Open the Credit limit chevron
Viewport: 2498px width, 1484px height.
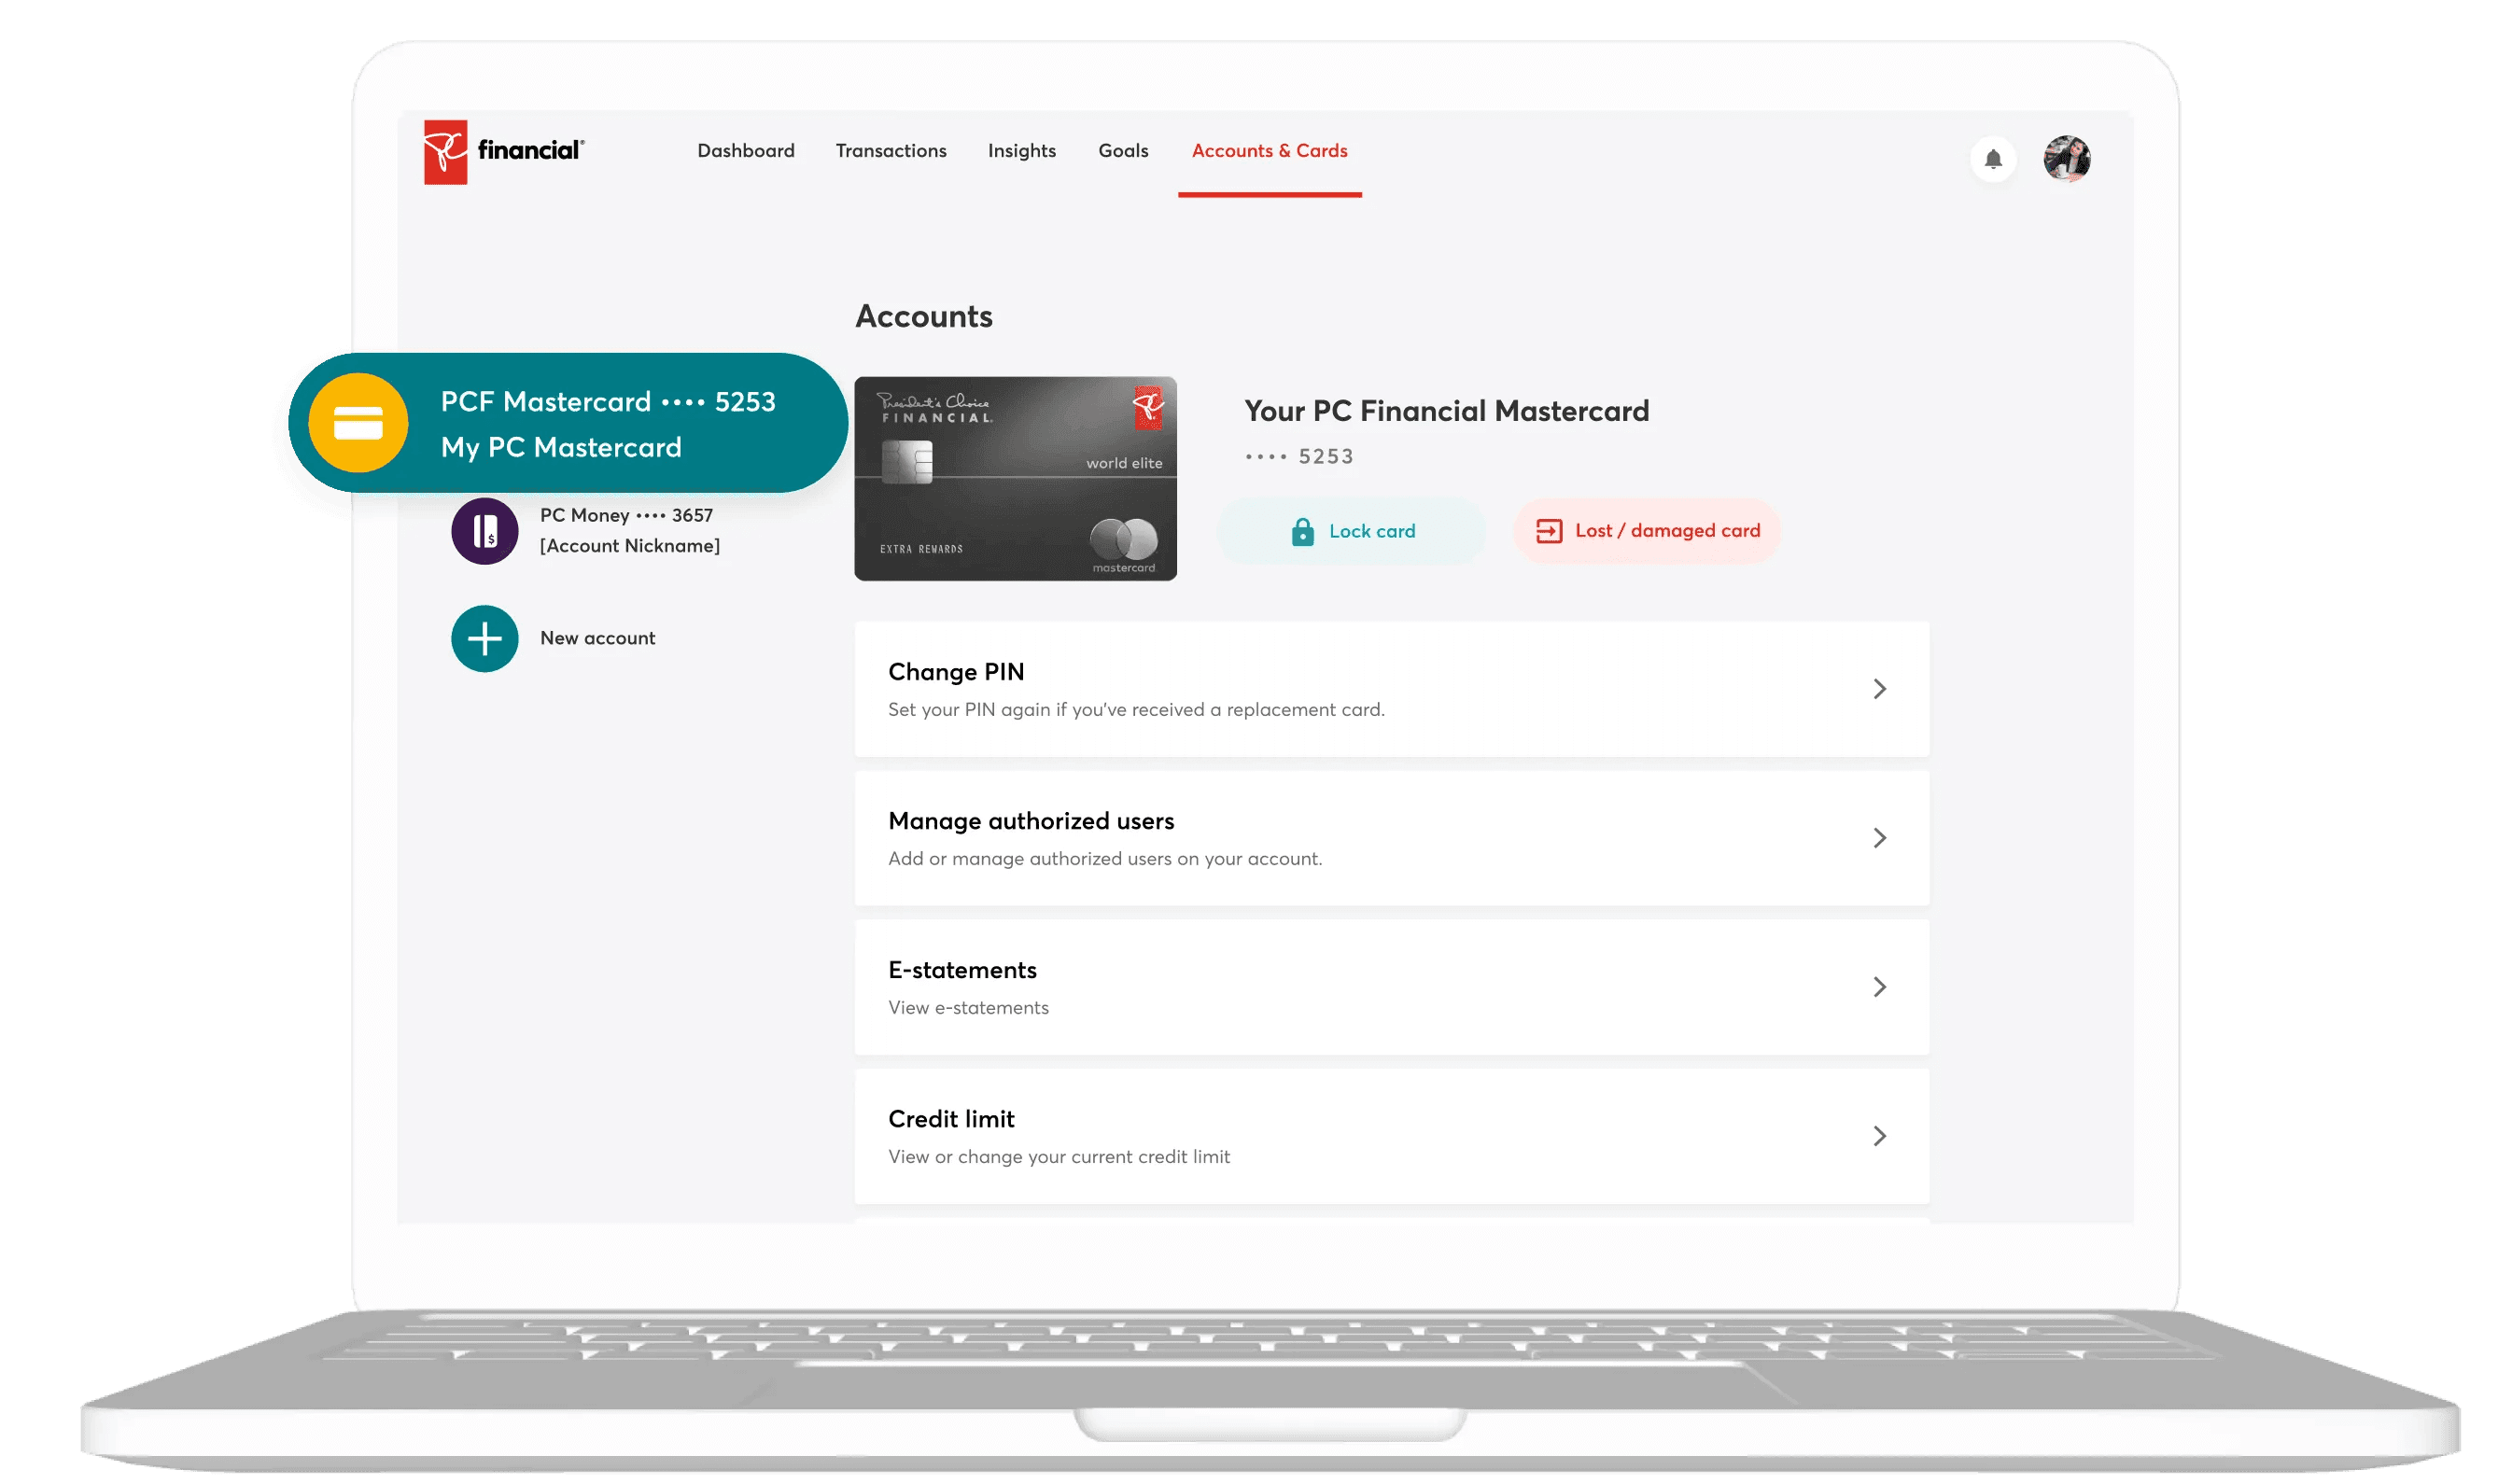point(1879,1136)
